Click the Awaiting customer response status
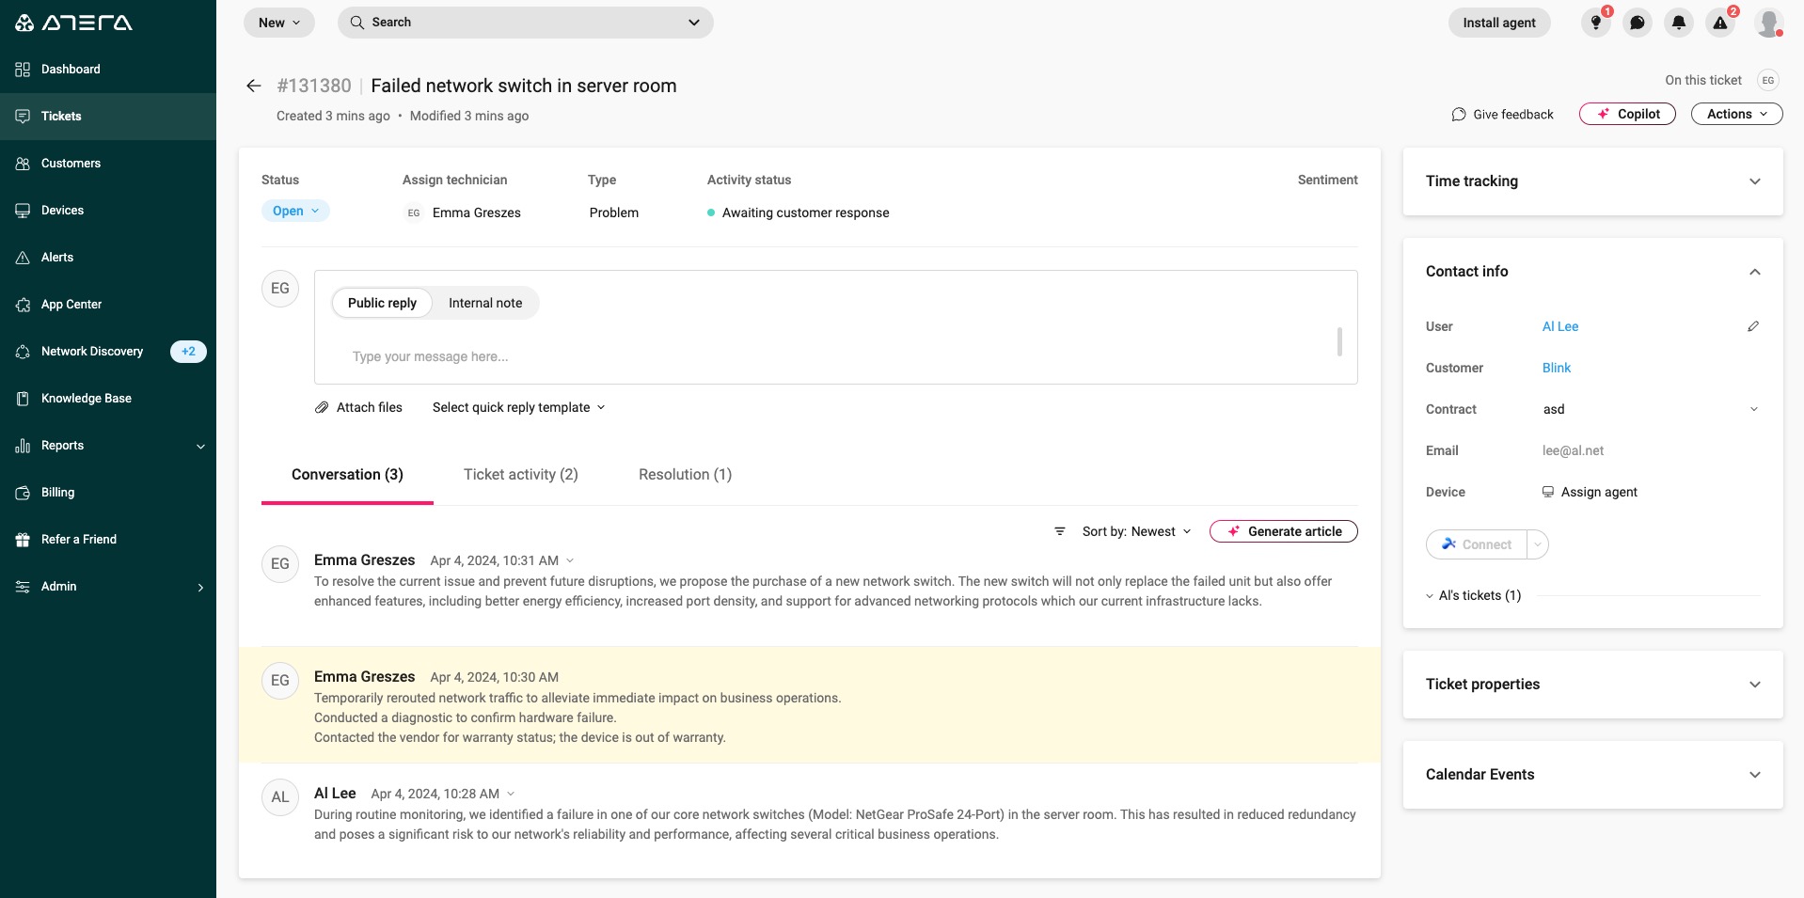Screen dimensions: 1804x898 [798, 213]
